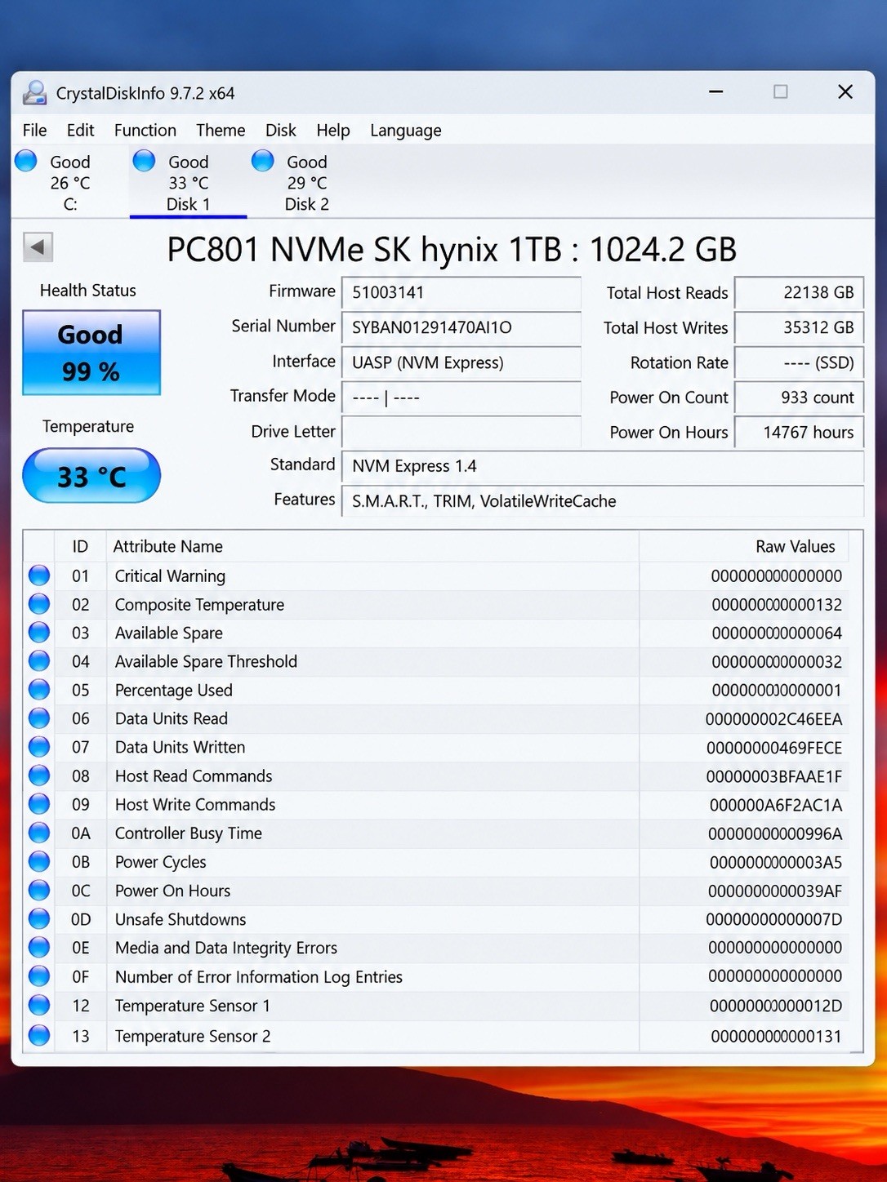Click the disk title PC801 NVMe SK hynix 1TB
The image size is (887, 1182).
pyautogui.click(x=452, y=249)
